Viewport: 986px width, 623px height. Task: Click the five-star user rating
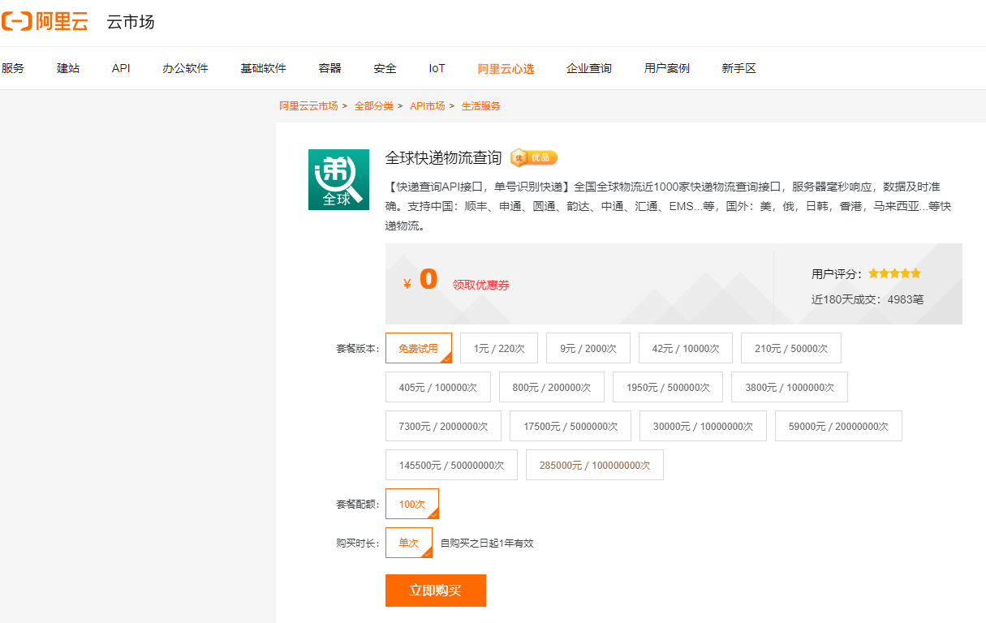pos(894,273)
